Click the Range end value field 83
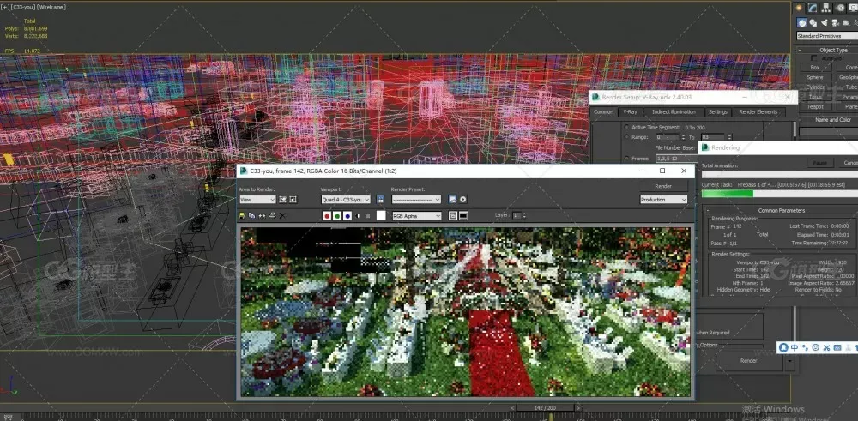Image resolution: width=858 pixels, height=421 pixels. [x=712, y=137]
